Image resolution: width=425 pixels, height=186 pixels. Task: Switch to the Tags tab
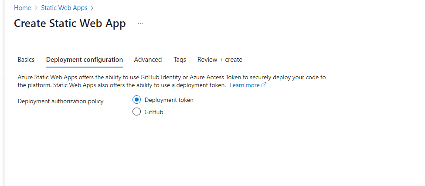[x=180, y=60]
